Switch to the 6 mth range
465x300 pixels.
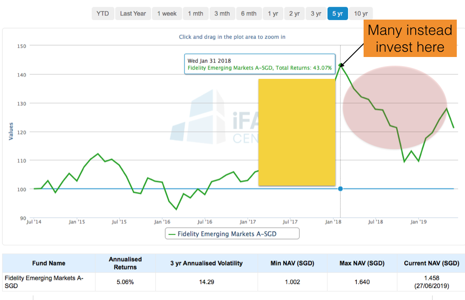[248, 14]
